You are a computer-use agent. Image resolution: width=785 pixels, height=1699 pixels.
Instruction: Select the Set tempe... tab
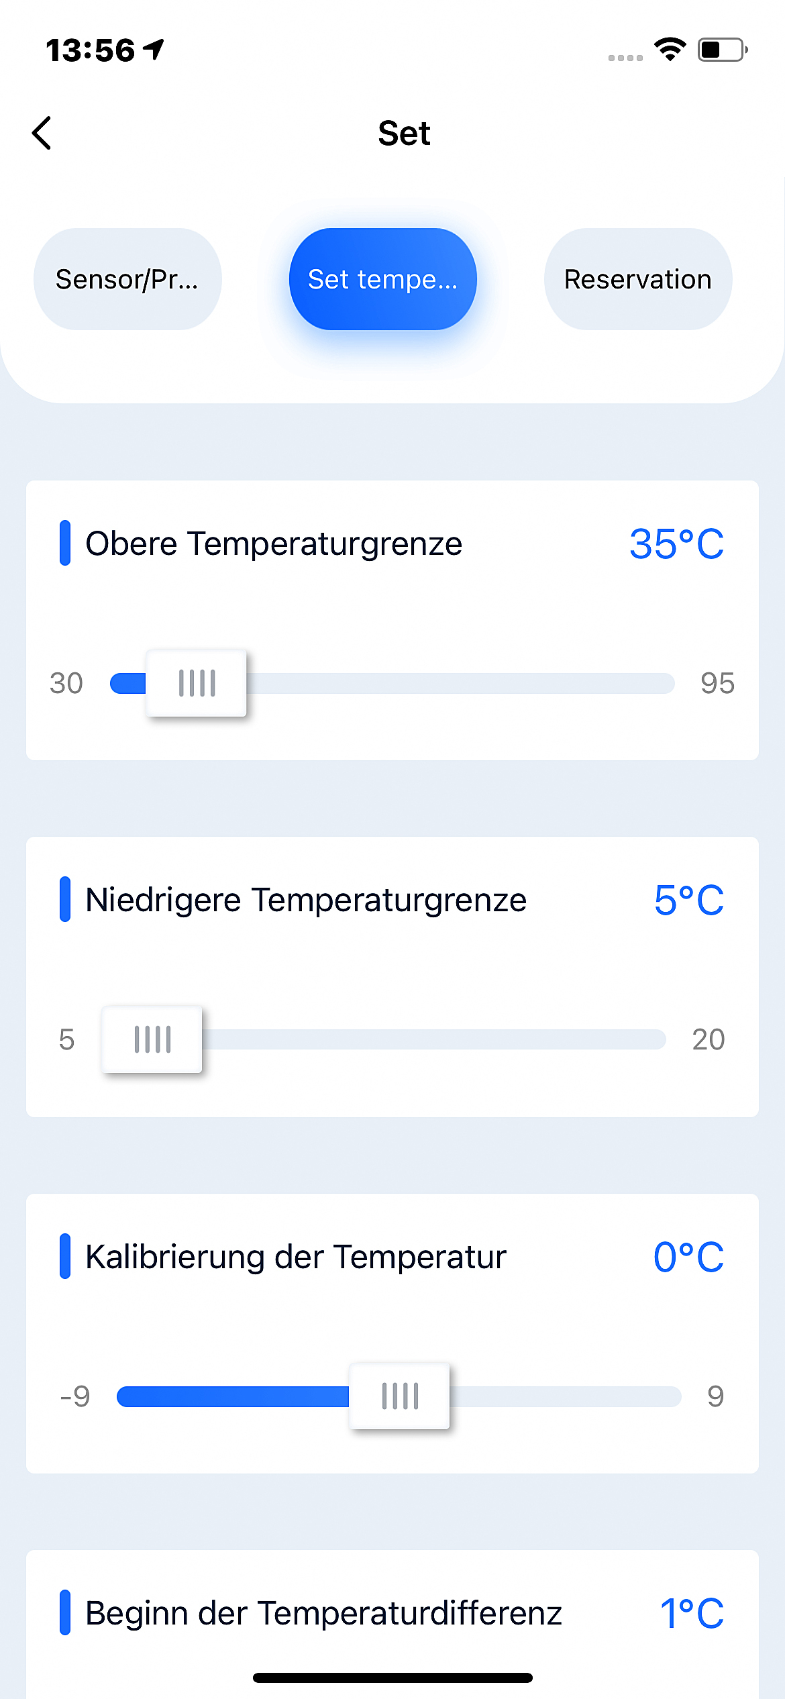click(382, 279)
